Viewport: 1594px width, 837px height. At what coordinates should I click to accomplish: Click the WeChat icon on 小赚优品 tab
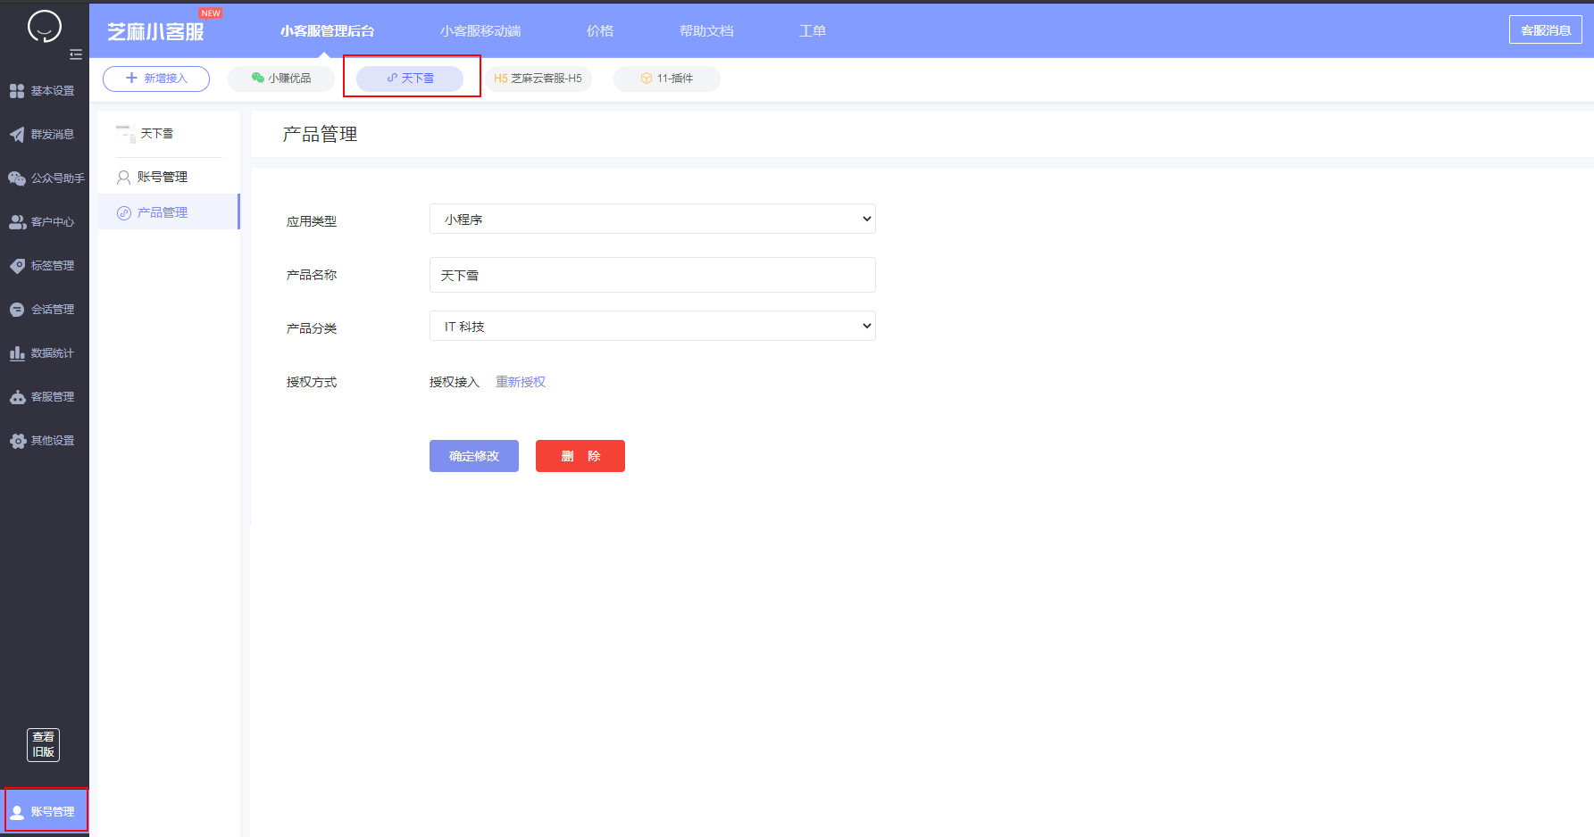258,78
